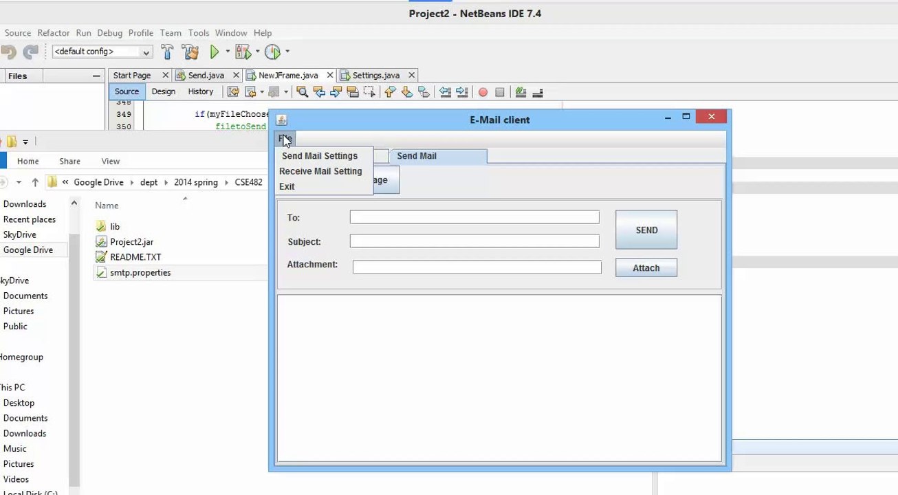
Task: Toggle bookmark on the current line
Action: (x=424, y=92)
